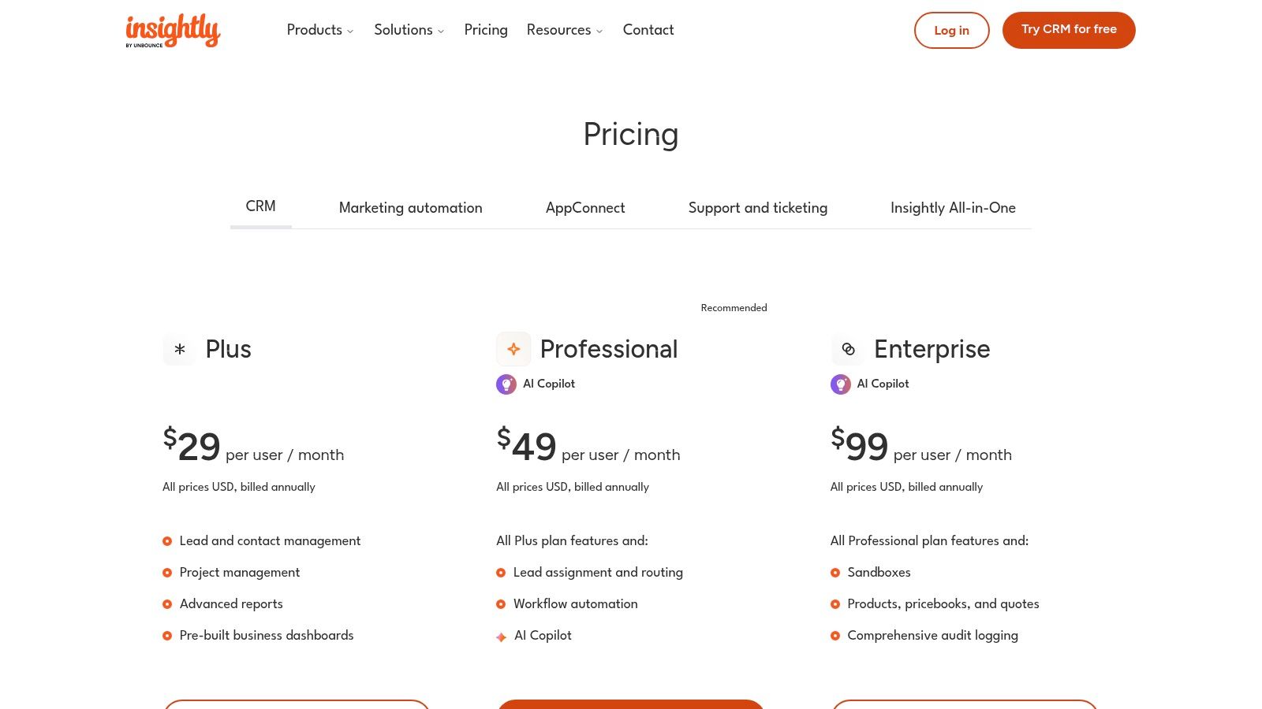
Task: Click the Plus plan asterisk icon
Action: pyautogui.click(x=180, y=349)
